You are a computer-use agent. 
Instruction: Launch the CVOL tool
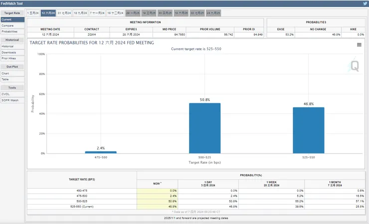click(x=6, y=94)
